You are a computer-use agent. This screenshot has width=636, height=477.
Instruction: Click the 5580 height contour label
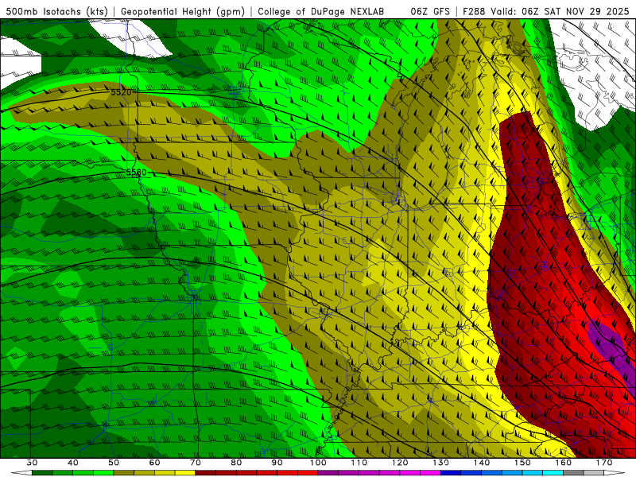click(x=136, y=173)
